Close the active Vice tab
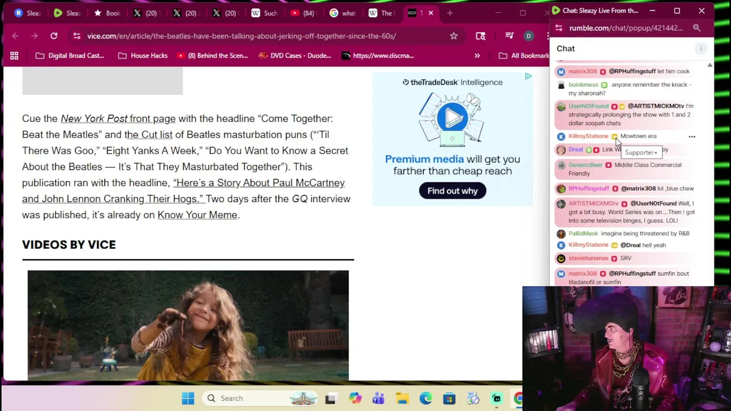 pos(431,13)
